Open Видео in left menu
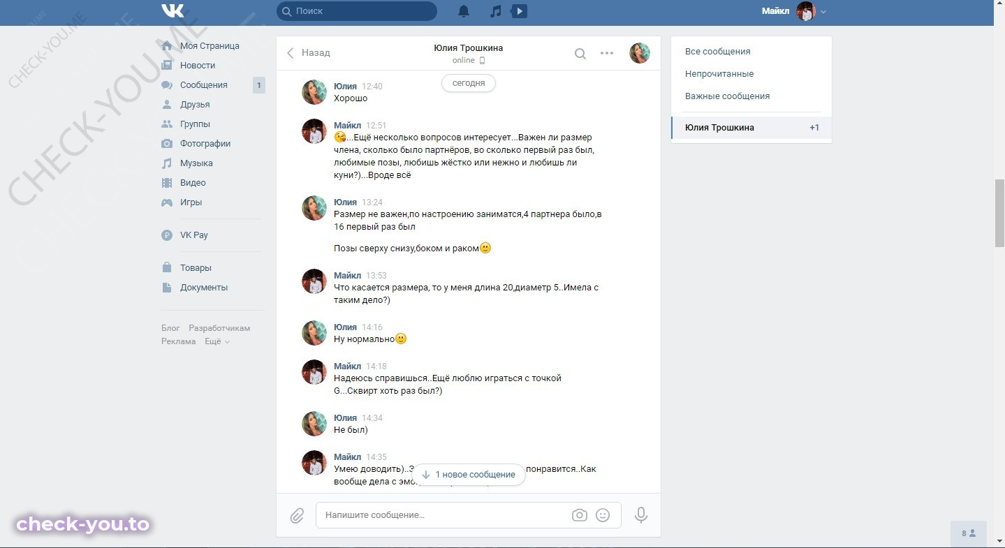Screen dimensions: 1005x548 (193, 183)
